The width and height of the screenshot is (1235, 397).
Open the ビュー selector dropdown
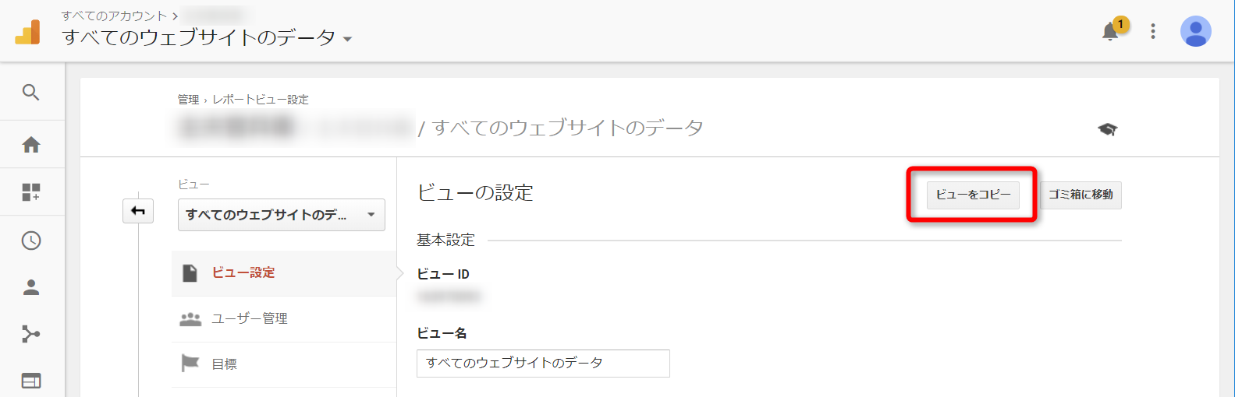point(282,215)
